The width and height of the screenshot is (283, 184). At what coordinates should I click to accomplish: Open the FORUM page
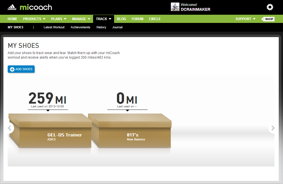[137, 19]
